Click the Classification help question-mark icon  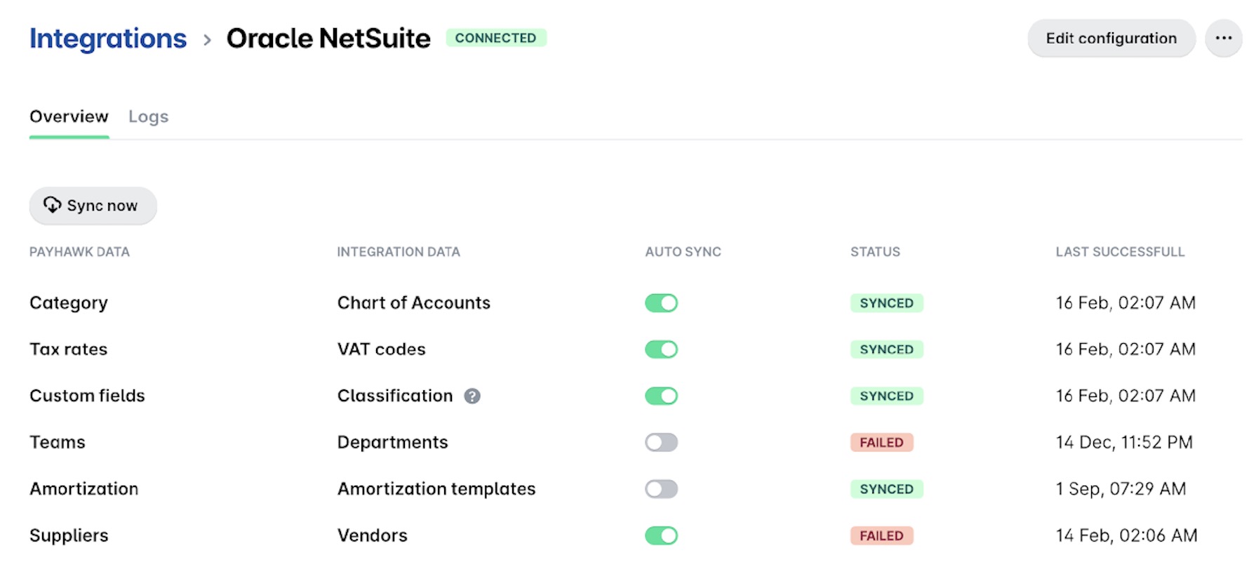(472, 396)
